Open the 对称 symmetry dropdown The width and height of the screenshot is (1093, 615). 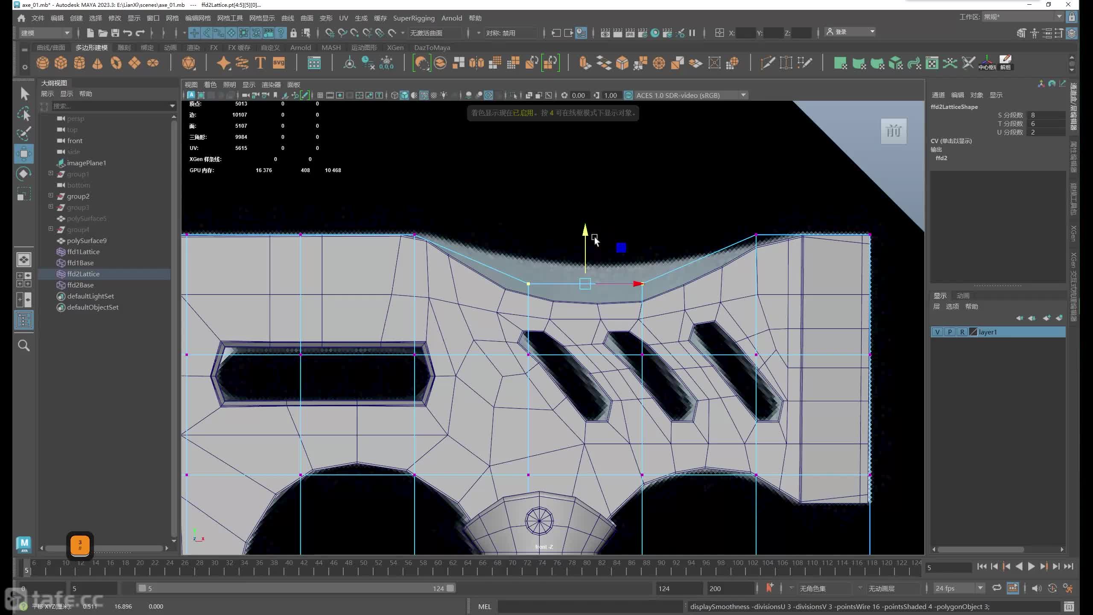coord(511,32)
